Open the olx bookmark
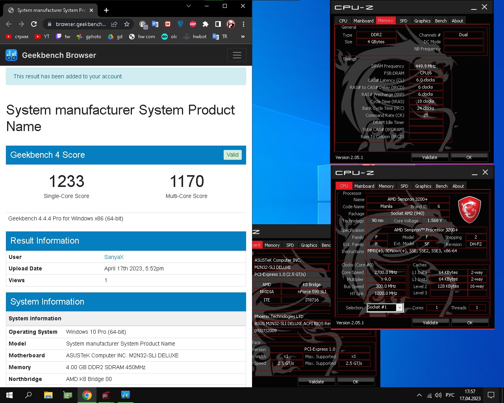Image resolution: width=504 pixels, height=403 pixels. 170,37
